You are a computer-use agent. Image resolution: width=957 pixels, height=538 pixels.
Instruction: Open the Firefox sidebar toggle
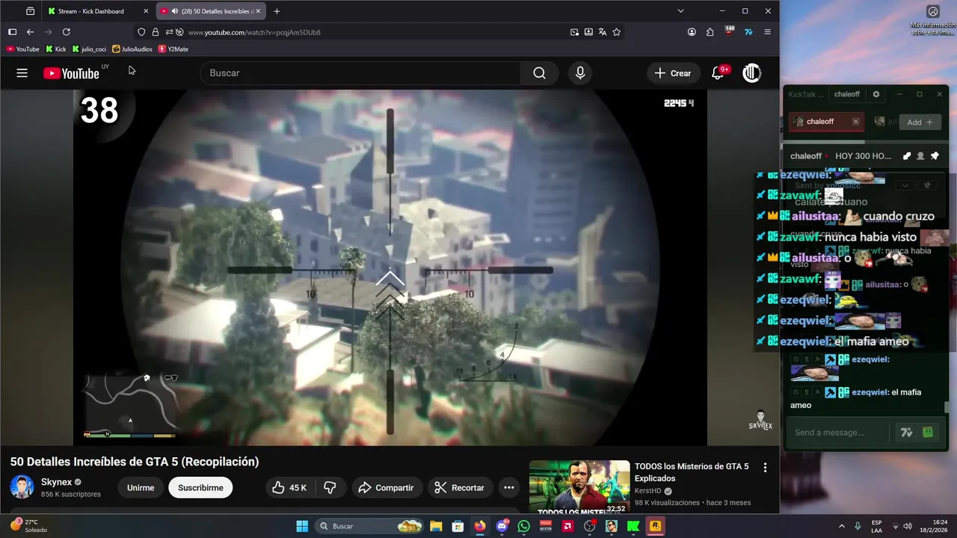click(x=12, y=32)
